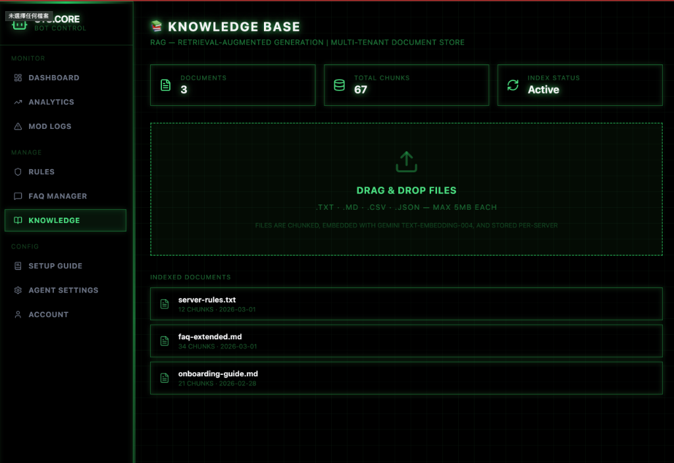The image size is (674, 463).
Task: Click the Index Status refresh icon
Action: [513, 85]
